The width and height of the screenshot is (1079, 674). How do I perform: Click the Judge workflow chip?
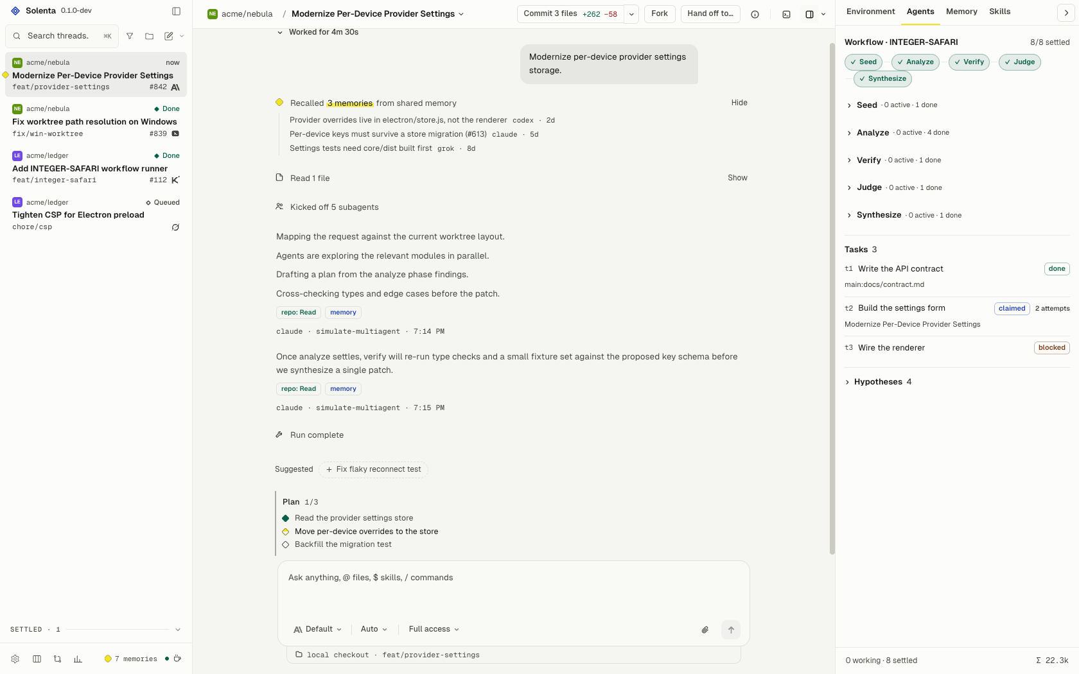click(1020, 62)
